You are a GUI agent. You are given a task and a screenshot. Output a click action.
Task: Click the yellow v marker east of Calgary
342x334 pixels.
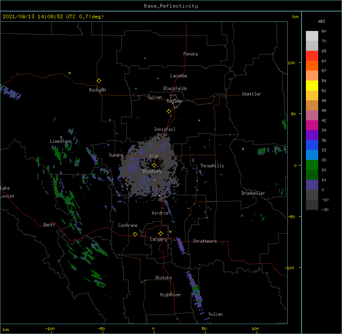(170, 232)
